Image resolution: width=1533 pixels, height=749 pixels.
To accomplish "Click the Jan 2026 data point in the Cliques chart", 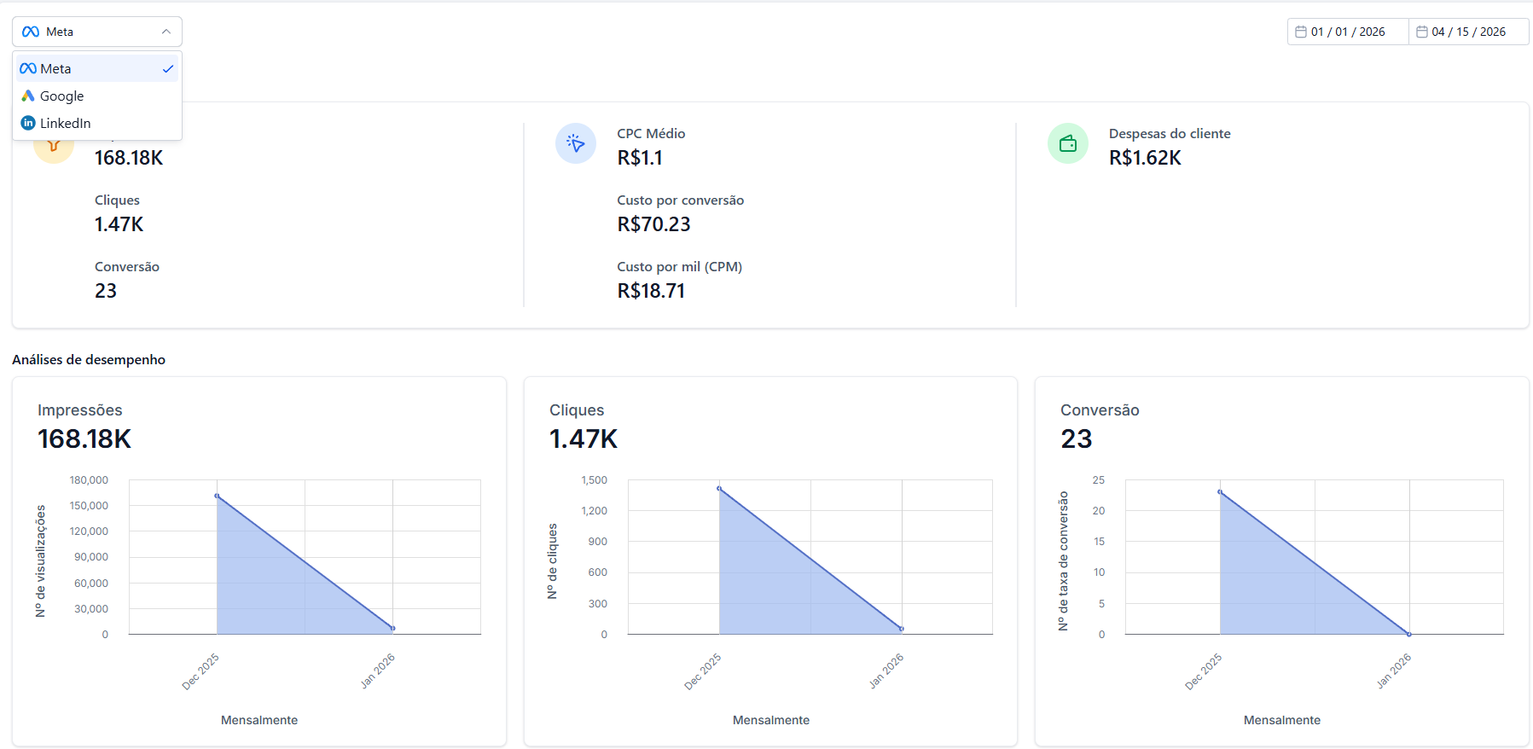I will coord(902,629).
